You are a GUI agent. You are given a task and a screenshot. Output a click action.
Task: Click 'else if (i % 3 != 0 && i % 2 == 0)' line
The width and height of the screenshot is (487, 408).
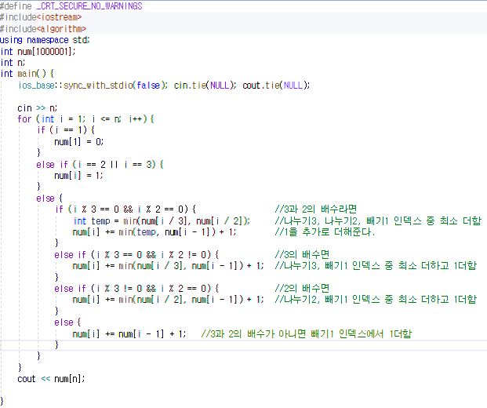[136, 289]
